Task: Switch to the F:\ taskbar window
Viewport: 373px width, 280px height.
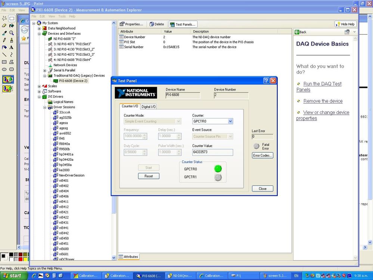Action: [243, 276]
